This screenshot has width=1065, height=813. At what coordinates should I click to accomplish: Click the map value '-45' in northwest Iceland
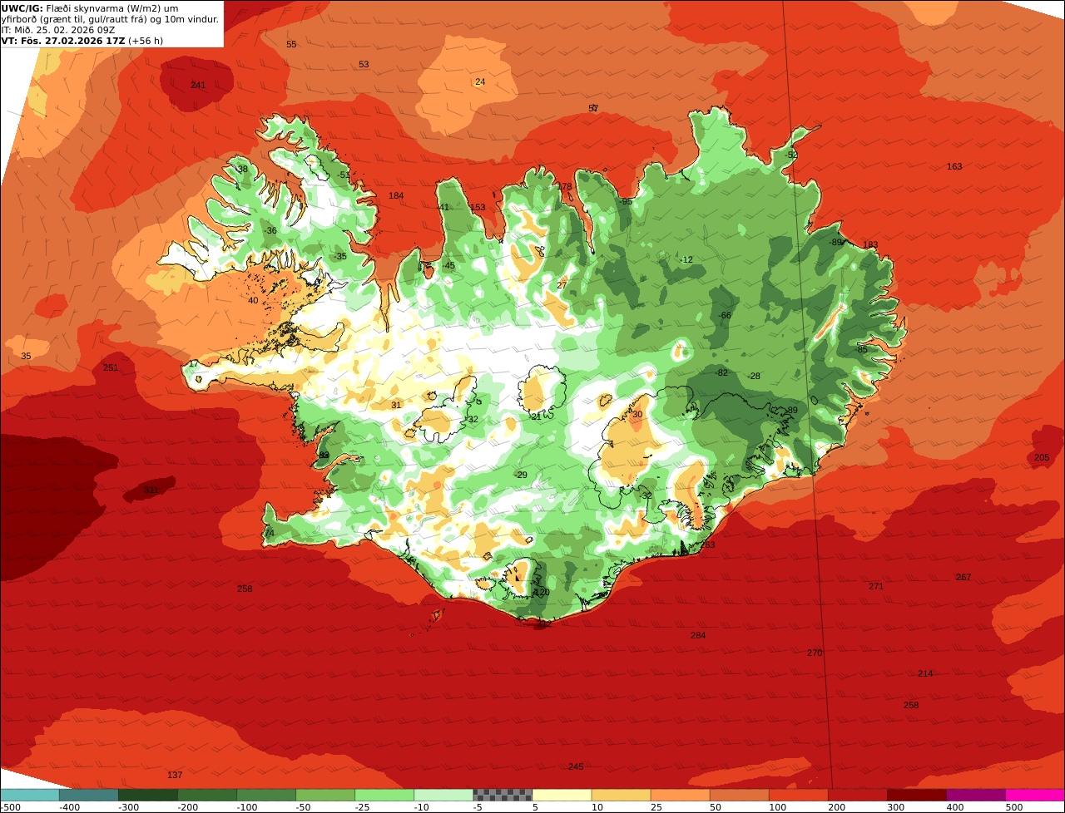click(448, 266)
